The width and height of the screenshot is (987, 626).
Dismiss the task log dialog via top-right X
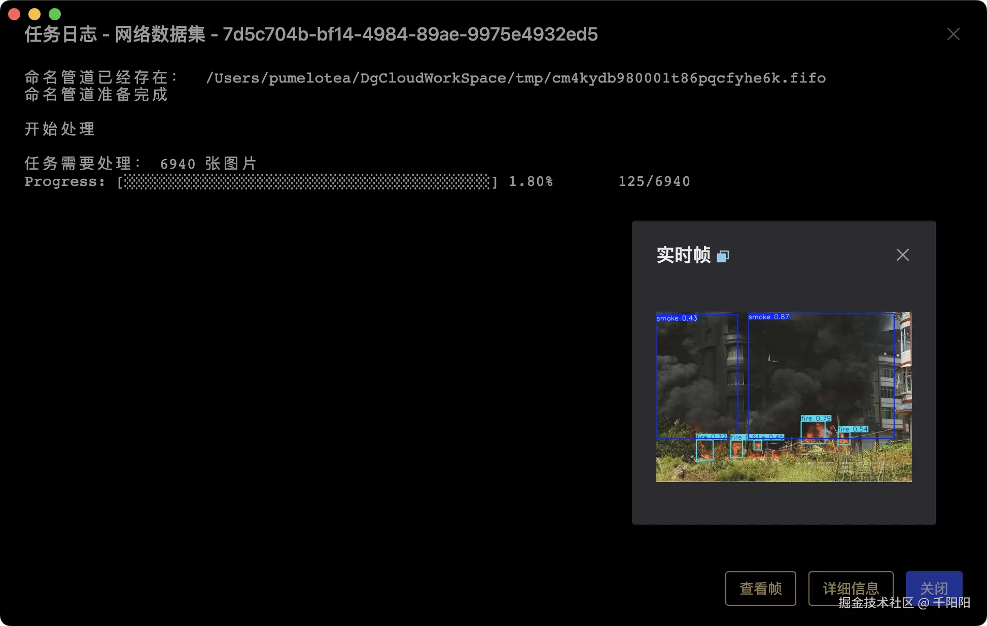coord(954,34)
